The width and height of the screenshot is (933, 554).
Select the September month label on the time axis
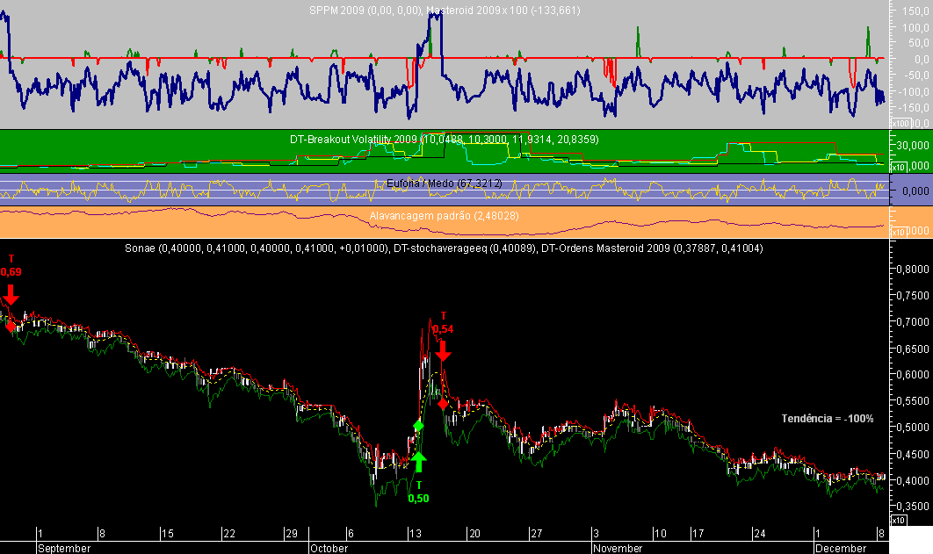(64, 548)
